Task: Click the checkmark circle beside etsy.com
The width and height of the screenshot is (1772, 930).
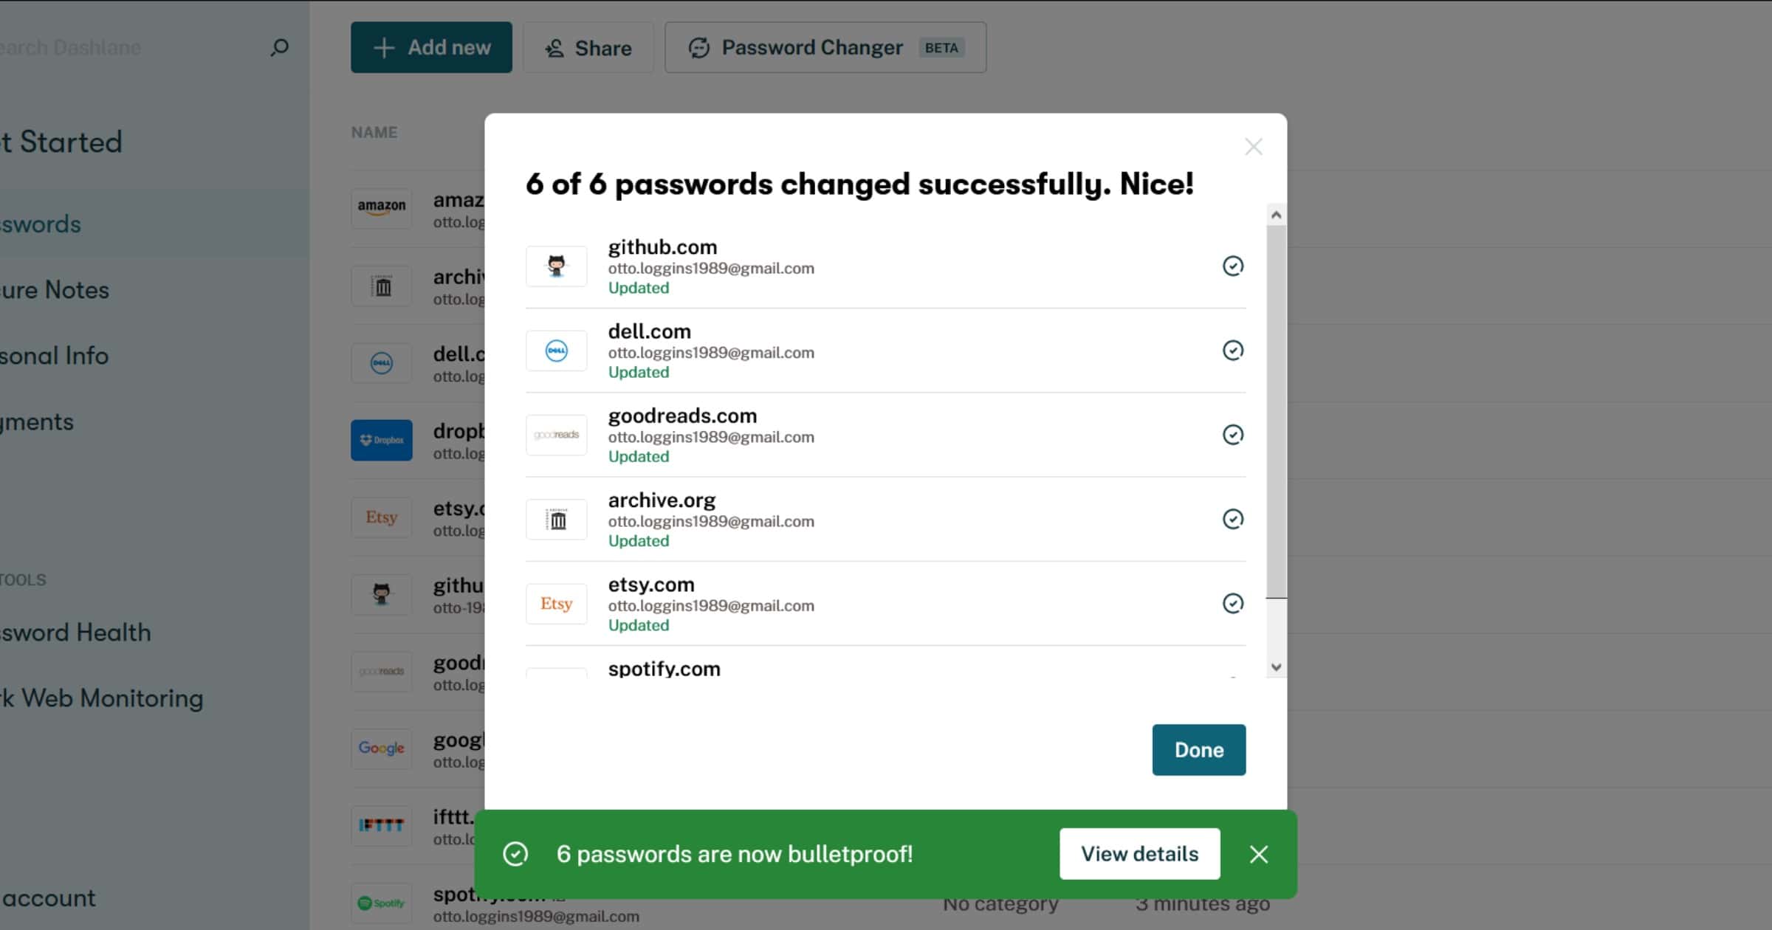Action: [1233, 604]
